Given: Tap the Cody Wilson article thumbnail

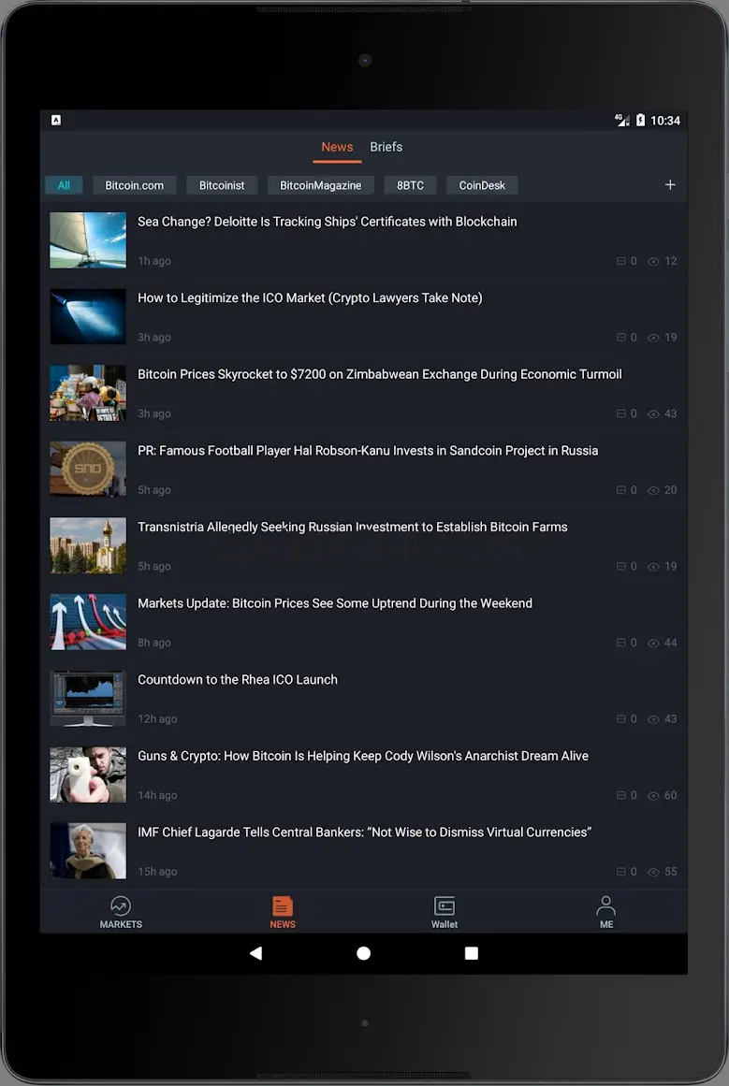Looking at the screenshot, I should coord(88,775).
